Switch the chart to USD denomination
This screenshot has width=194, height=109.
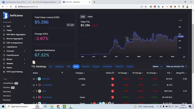(83, 17)
